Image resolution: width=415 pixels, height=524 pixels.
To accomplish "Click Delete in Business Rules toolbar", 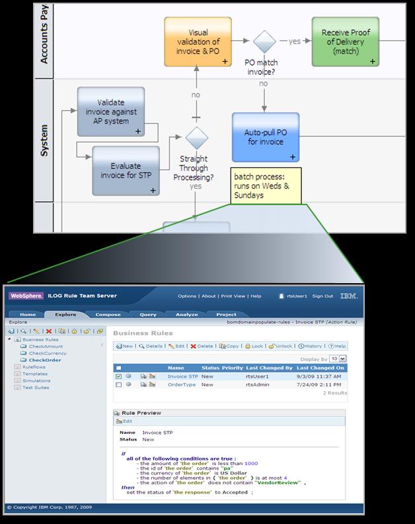I will (x=202, y=346).
